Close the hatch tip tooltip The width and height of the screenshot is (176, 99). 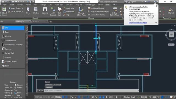(157, 6)
